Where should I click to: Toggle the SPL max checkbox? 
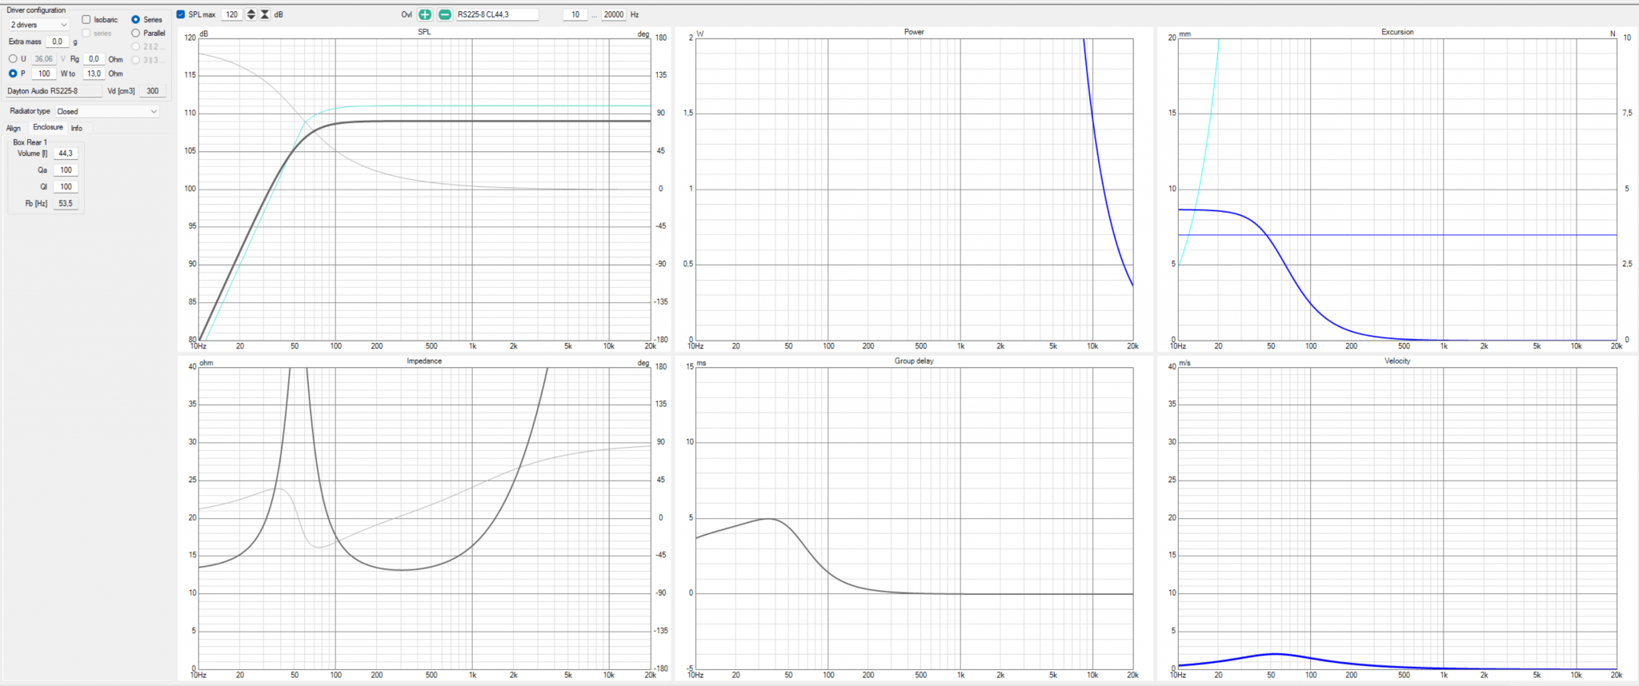pos(181,14)
